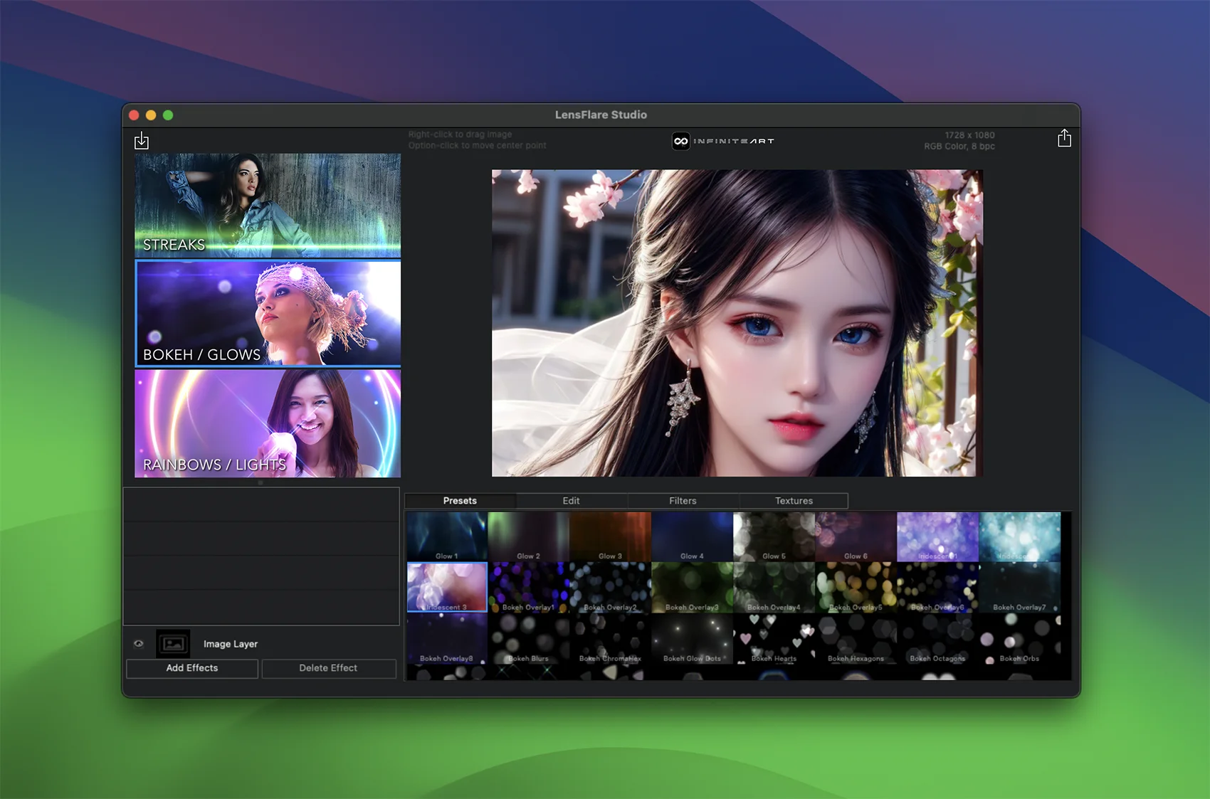
Task: Open the Bokeh / Glows category
Action: tap(268, 313)
